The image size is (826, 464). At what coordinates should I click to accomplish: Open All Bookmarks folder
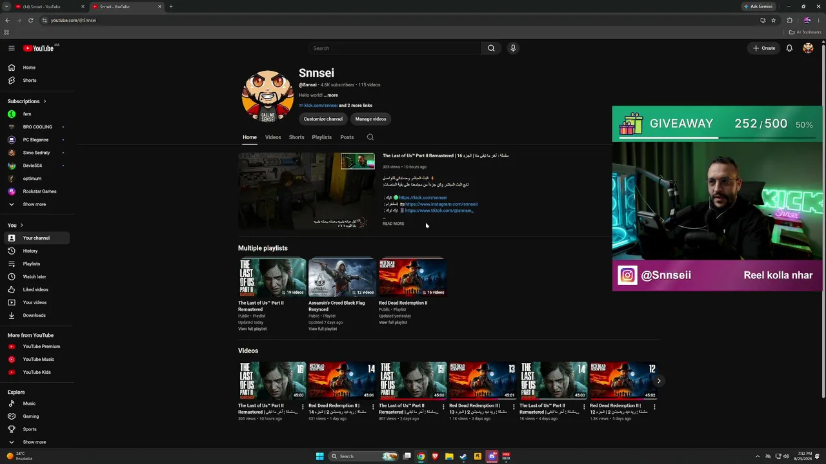click(x=805, y=32)
